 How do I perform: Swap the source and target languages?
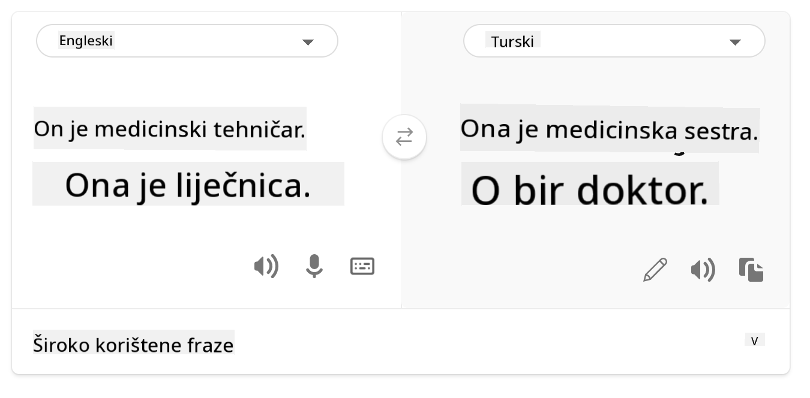coord(404,137)
